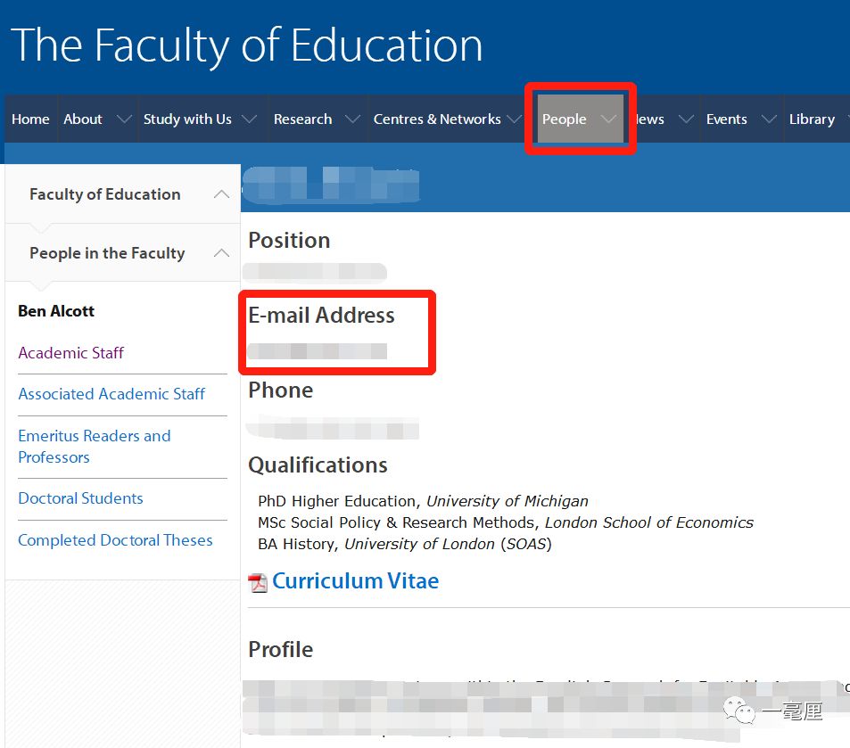Collapse the People in the Faculty section

(x=221, y=253)
